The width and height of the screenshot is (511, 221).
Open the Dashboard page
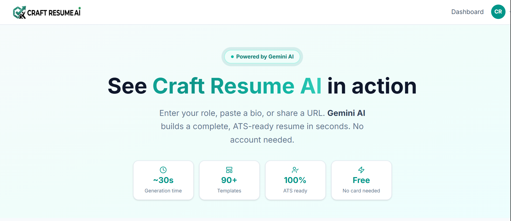point(467,12)
